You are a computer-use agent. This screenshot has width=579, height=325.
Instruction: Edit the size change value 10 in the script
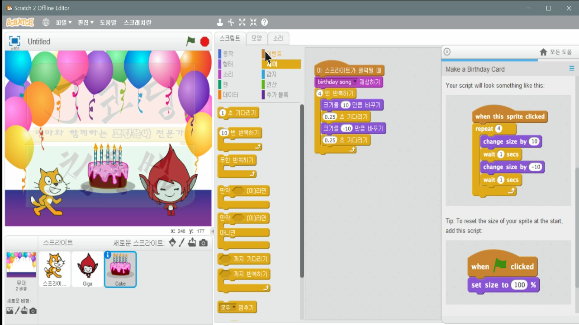coord(346,105)
